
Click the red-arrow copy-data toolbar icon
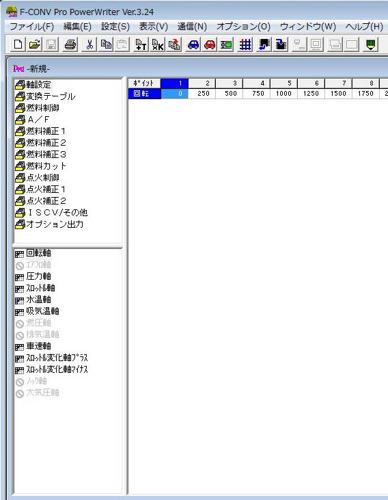pyautogui.click(x=174, y=44)
